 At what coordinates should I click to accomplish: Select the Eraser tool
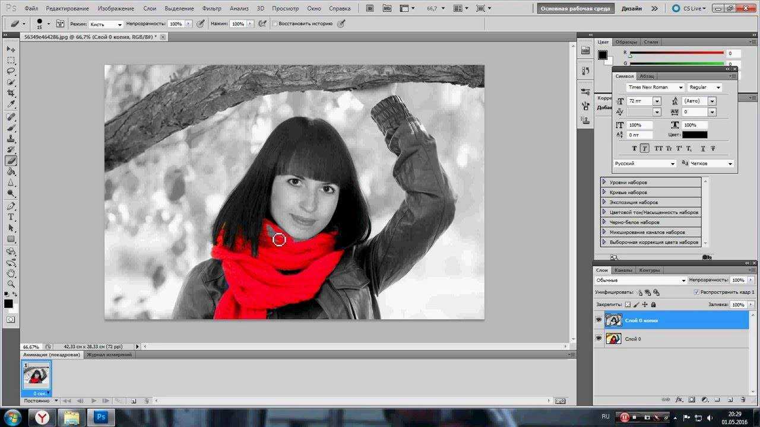(11, 161)
